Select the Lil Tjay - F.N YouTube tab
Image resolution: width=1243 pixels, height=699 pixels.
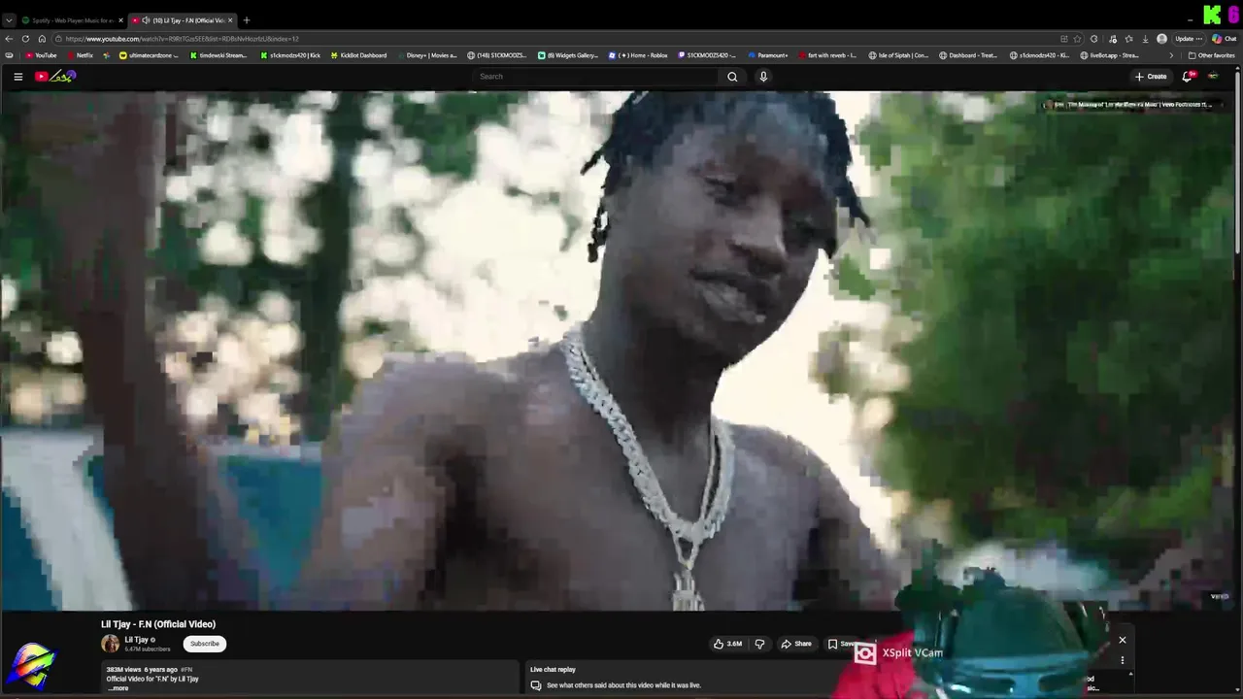185,20
